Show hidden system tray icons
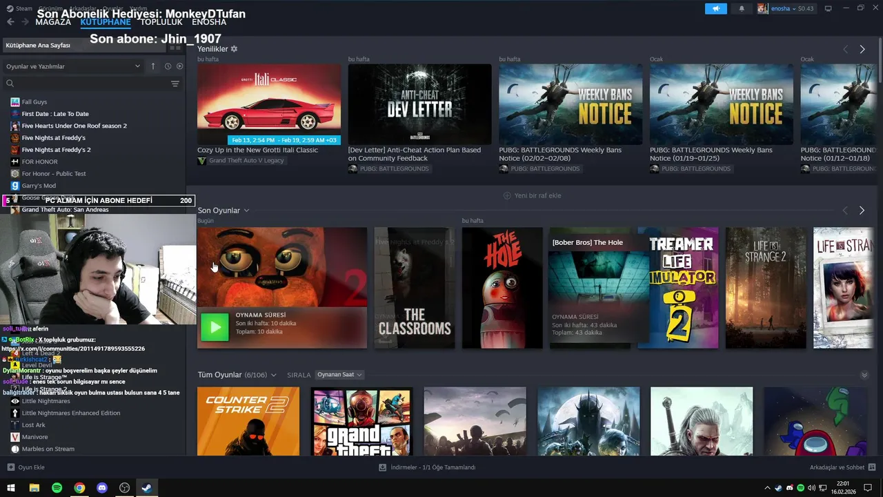Image resolution: width=883 pixels, height=497 pixels. coord(767,488)
